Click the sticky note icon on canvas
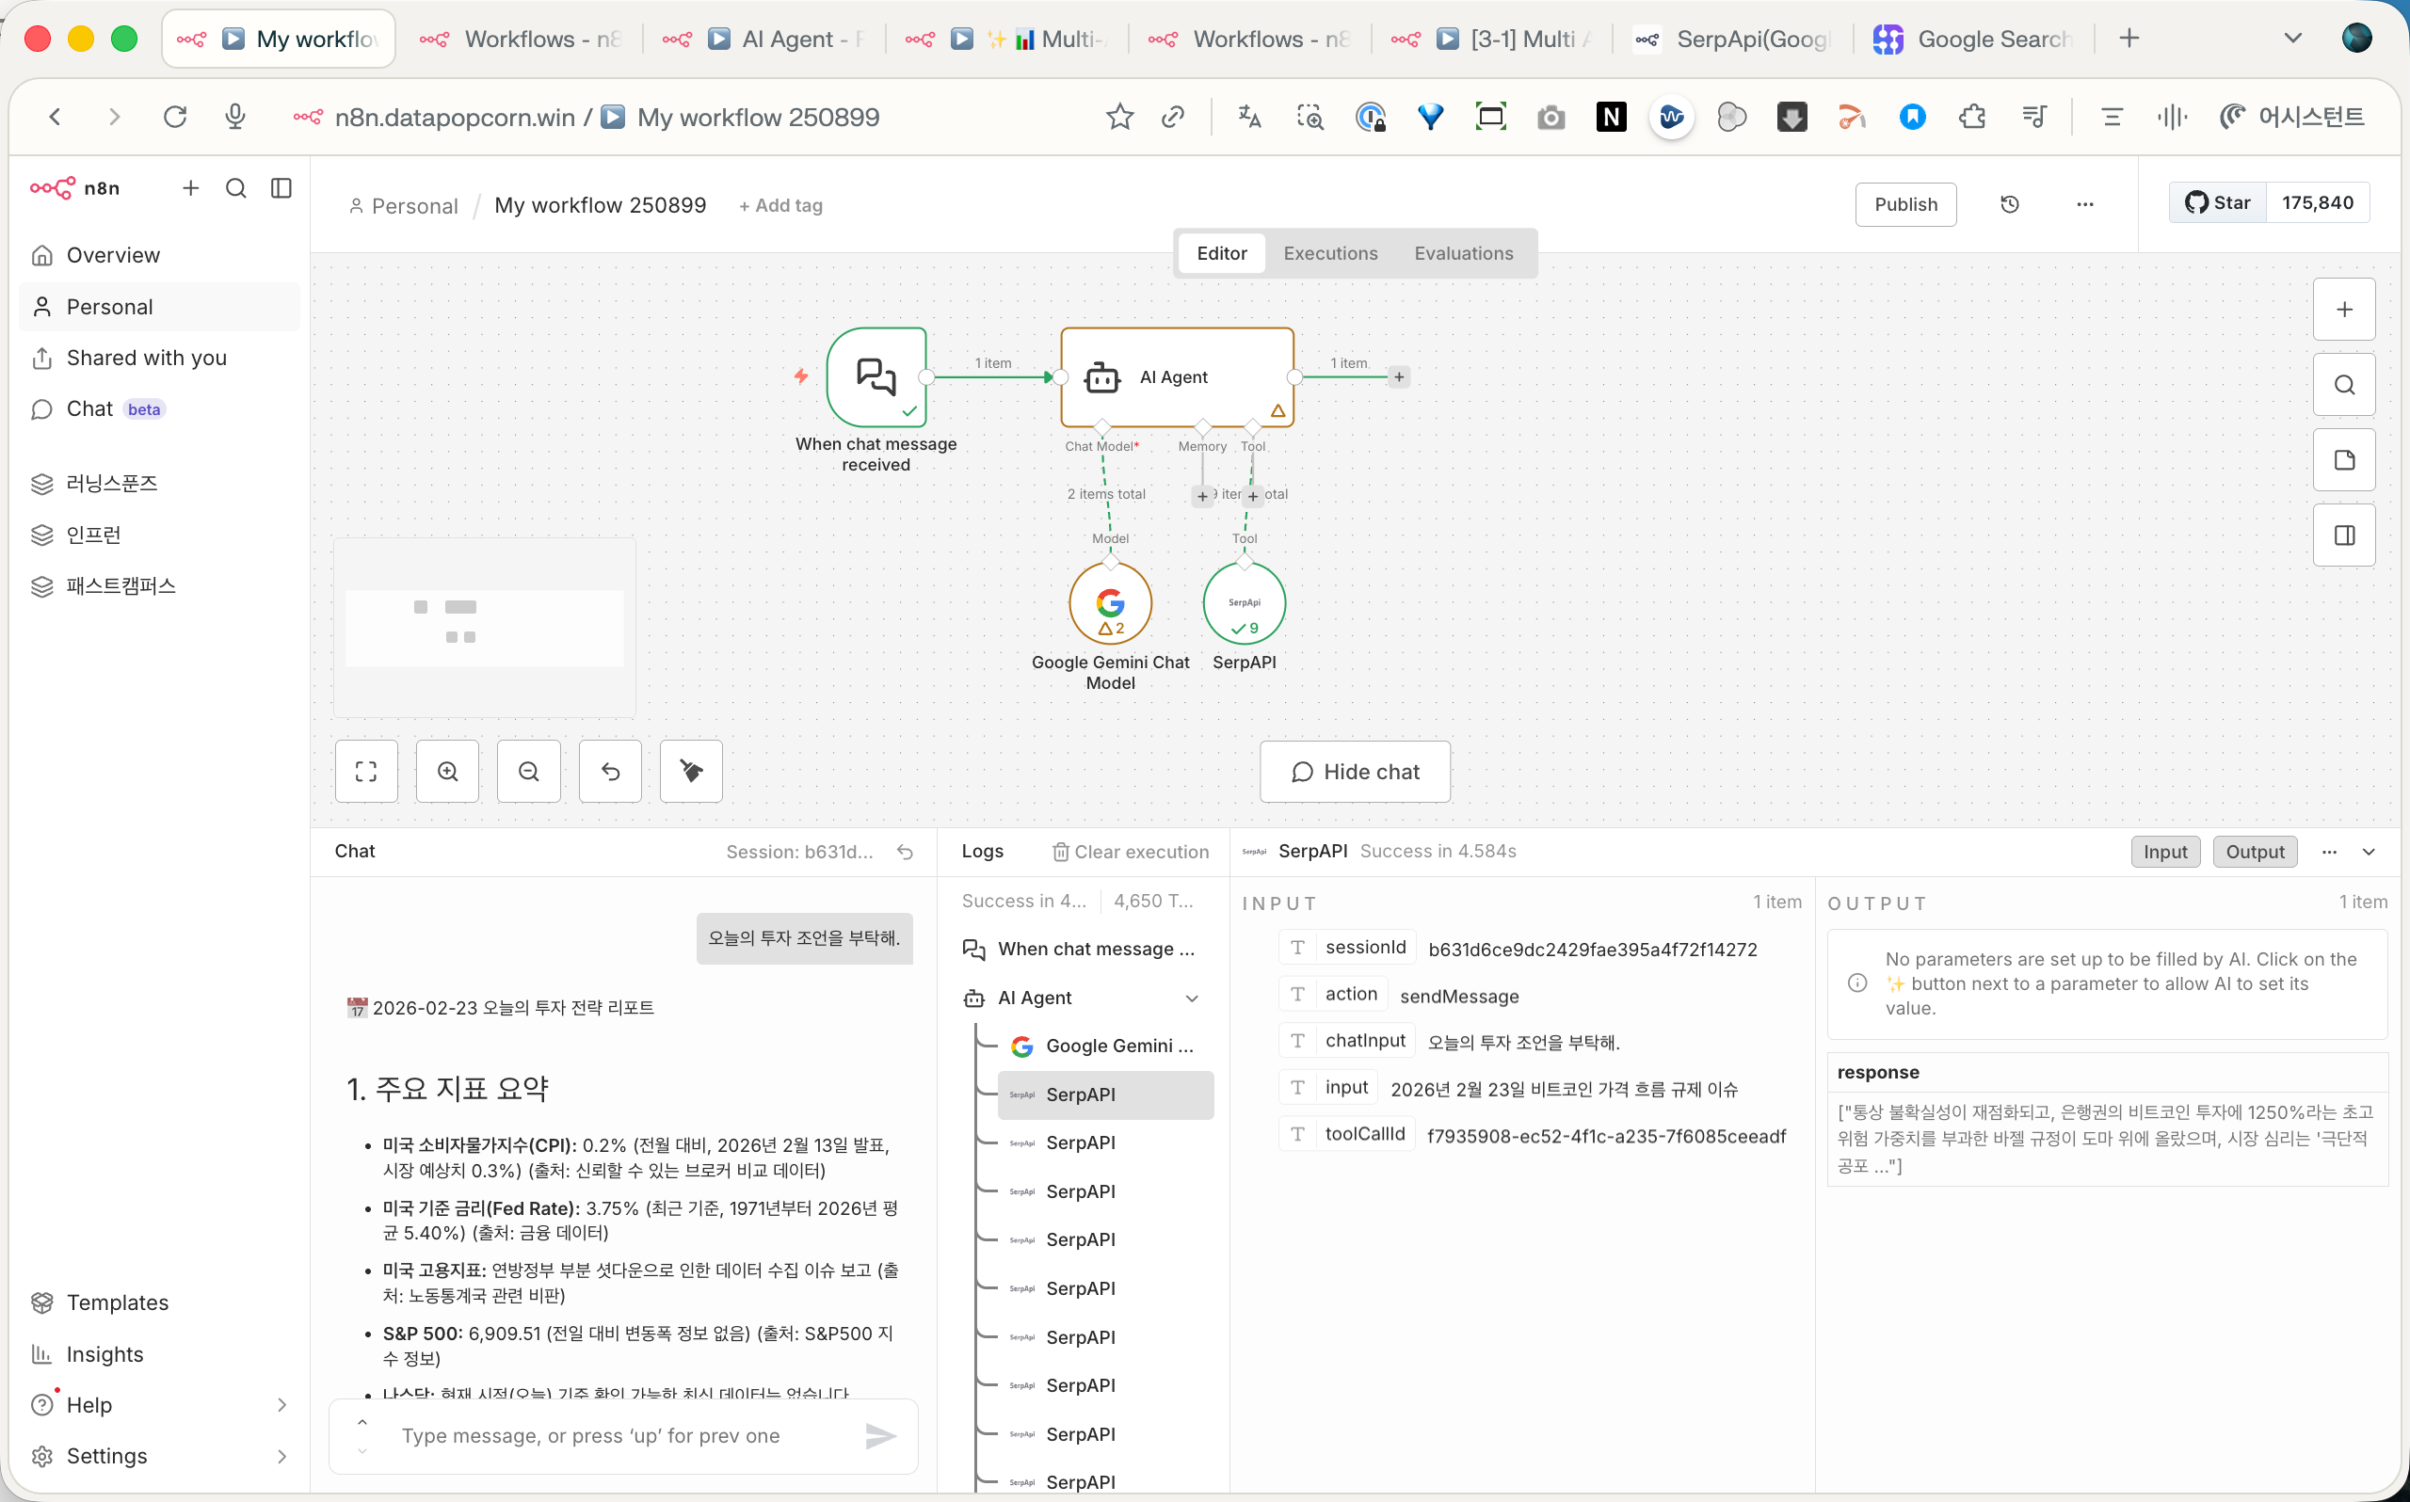Image resolution: width=2410 pixels, height=1502 pixels. pyautogui.click(x=2343, y=460)
